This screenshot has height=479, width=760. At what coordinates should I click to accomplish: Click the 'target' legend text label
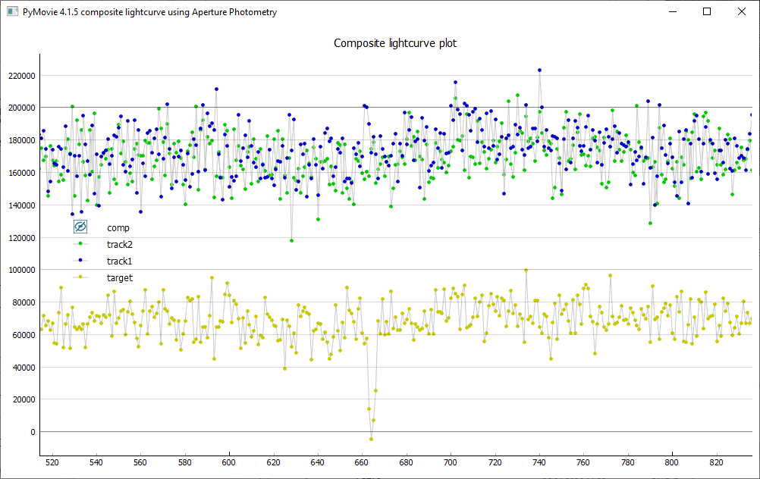pyautogui.click(x=119, y=278)
